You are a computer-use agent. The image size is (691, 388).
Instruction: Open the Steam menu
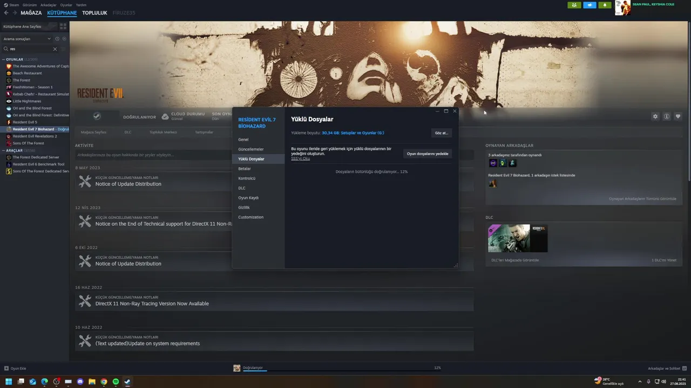click(11, 5)
